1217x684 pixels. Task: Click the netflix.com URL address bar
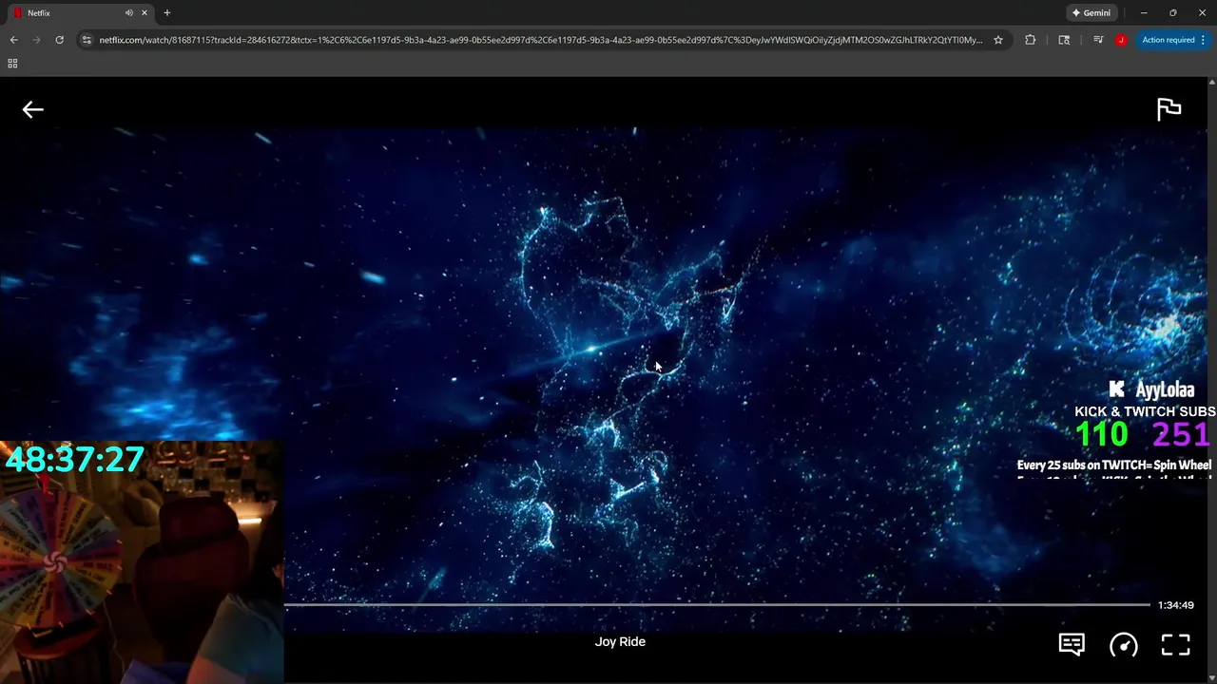[540, 40]
